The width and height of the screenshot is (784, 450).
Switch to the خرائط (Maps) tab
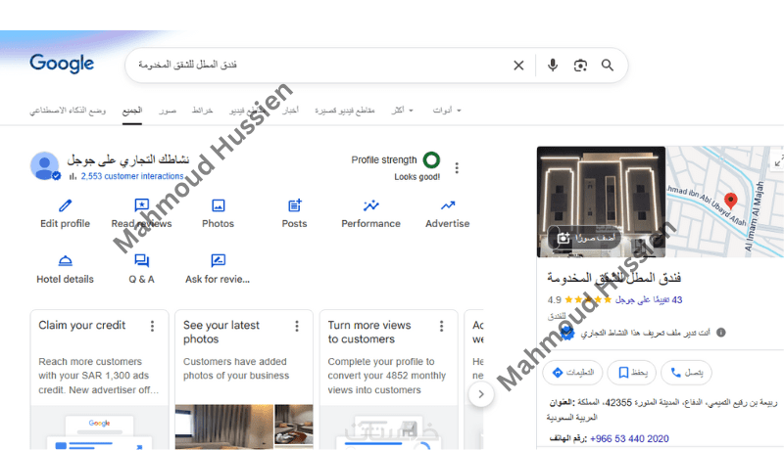(202, 111)
